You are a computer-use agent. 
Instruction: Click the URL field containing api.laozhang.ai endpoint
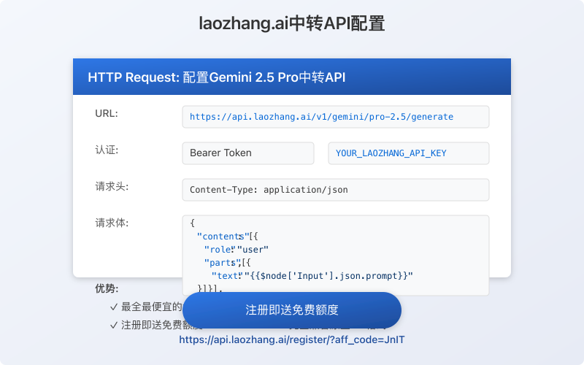336,117
